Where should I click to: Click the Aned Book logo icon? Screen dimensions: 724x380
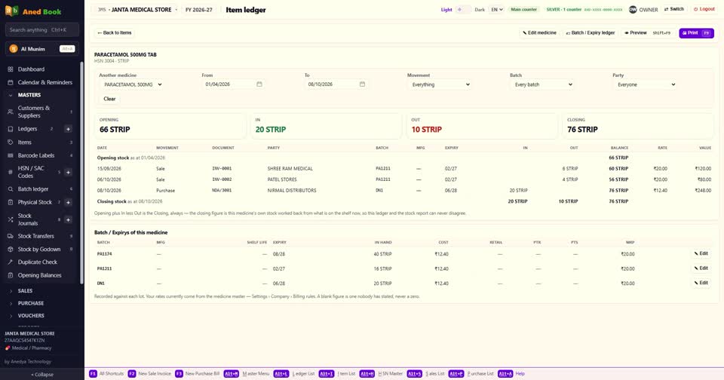pos(11,11)
